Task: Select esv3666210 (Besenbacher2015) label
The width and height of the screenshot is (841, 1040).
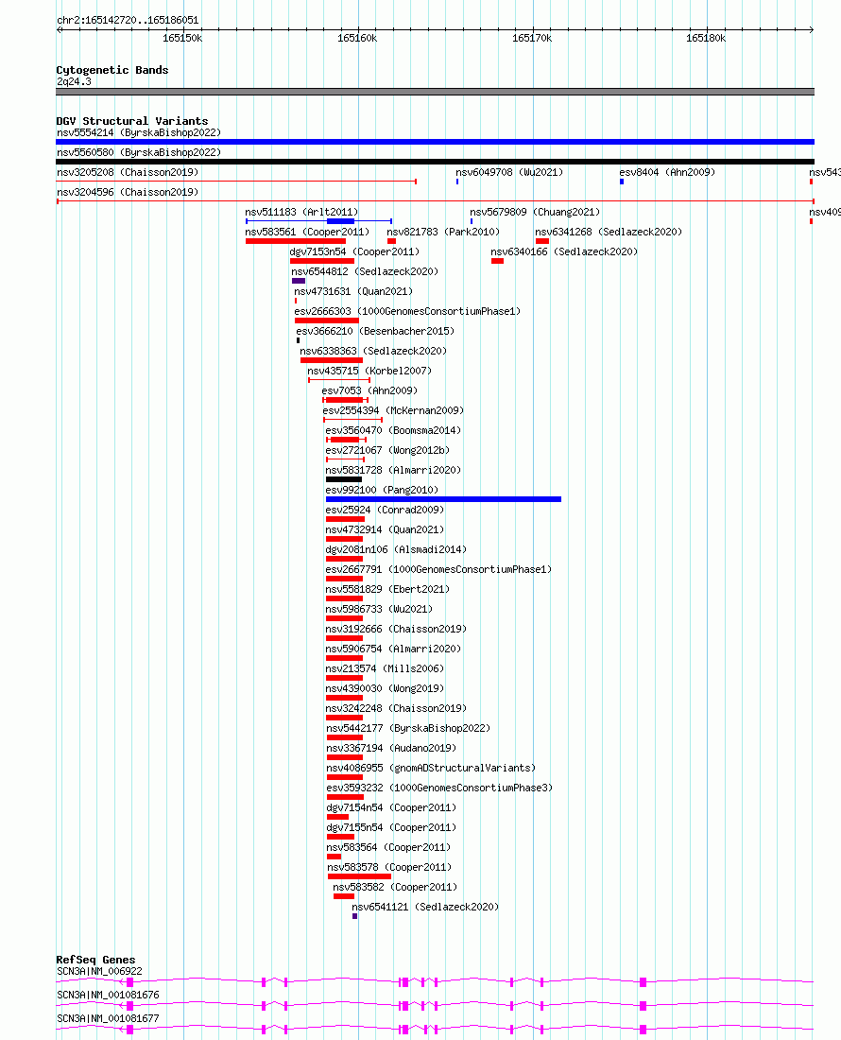Action: click(375, 332)
